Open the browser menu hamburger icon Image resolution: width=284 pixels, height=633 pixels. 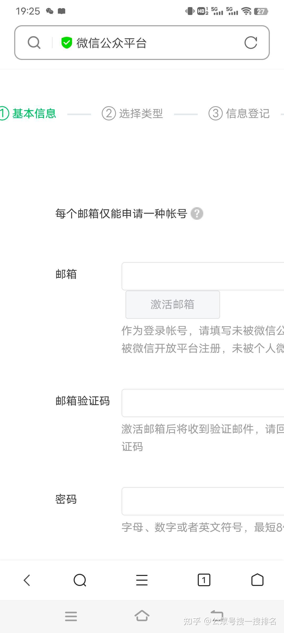[x=142, y=580]
